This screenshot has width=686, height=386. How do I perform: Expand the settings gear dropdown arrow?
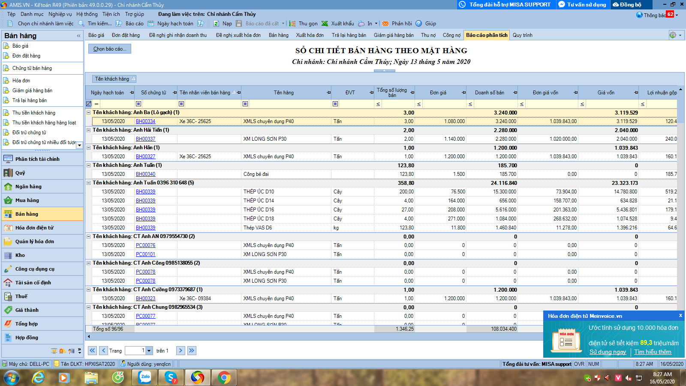(x=680, y=35)
